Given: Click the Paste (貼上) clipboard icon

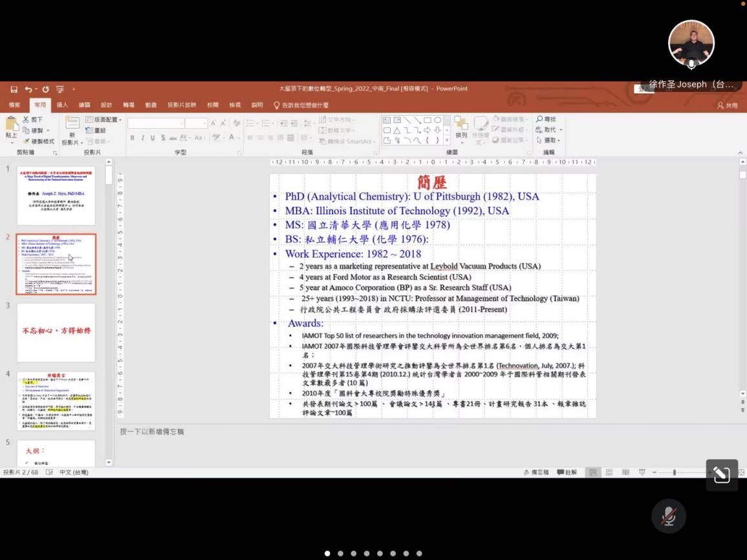Looking at the screenshot, I should [11, 125].
